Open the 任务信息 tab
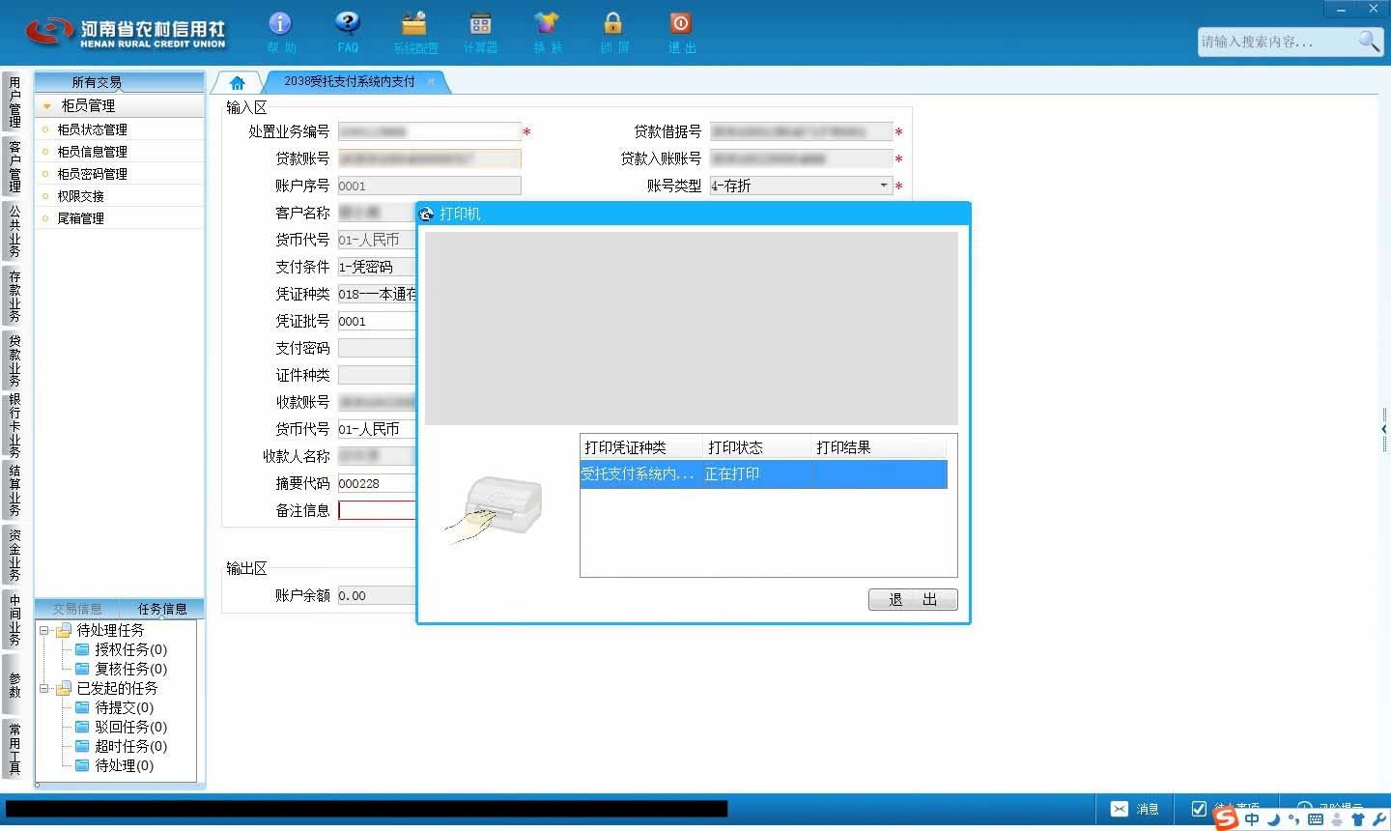Screen dimensions: 1391x831 [x=162, y=609]
